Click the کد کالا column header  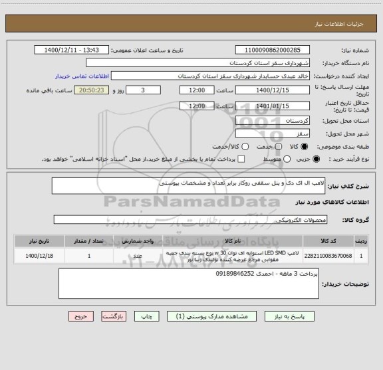coord(328,241)
